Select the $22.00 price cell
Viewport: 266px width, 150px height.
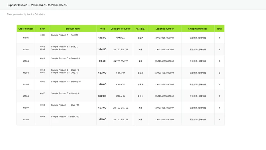pos(102,96)
